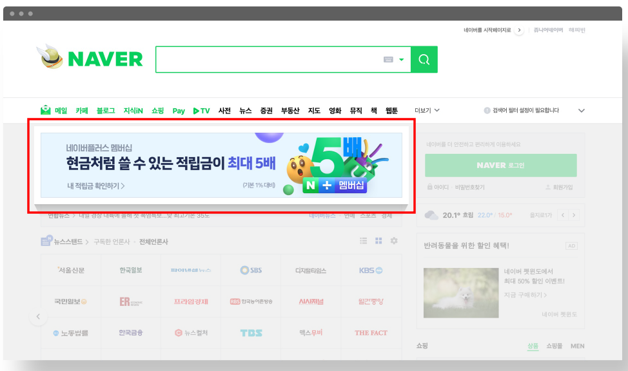Screen dimensions: 628x371
Task: Select the 상품 tab in shopping section
Action: click(x=533, y=346)
